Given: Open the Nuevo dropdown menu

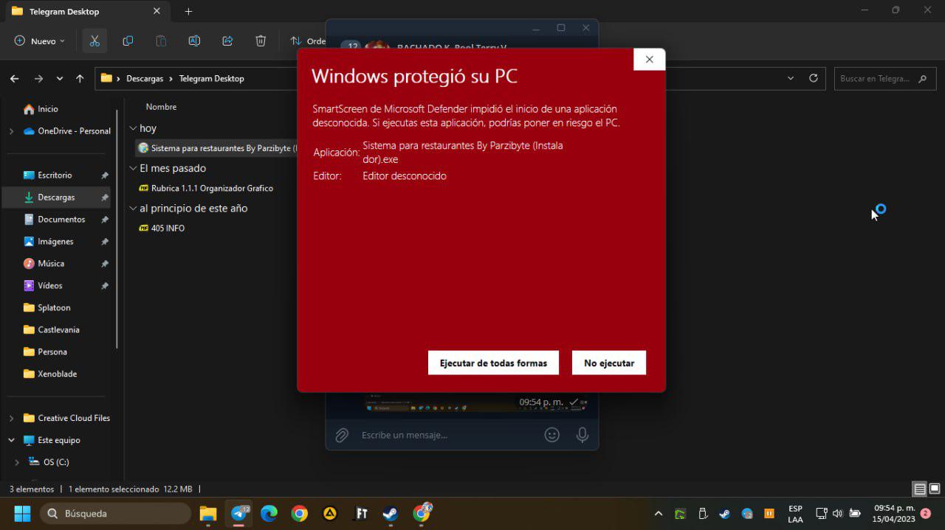Looking at the screenshot, I should coord(41,41).
